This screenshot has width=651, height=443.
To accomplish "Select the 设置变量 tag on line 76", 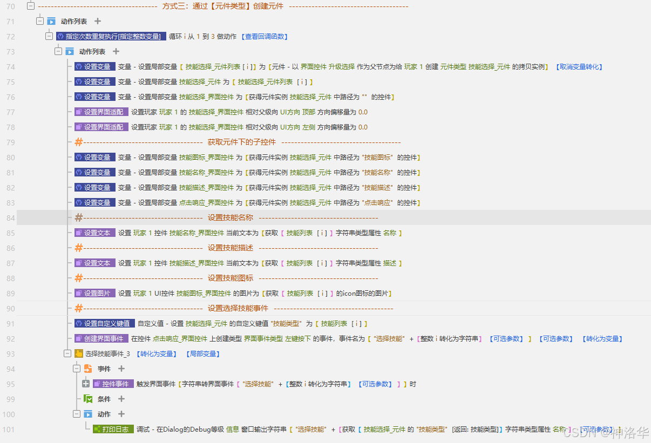I will pyautogui.click(x=95, y=97).
